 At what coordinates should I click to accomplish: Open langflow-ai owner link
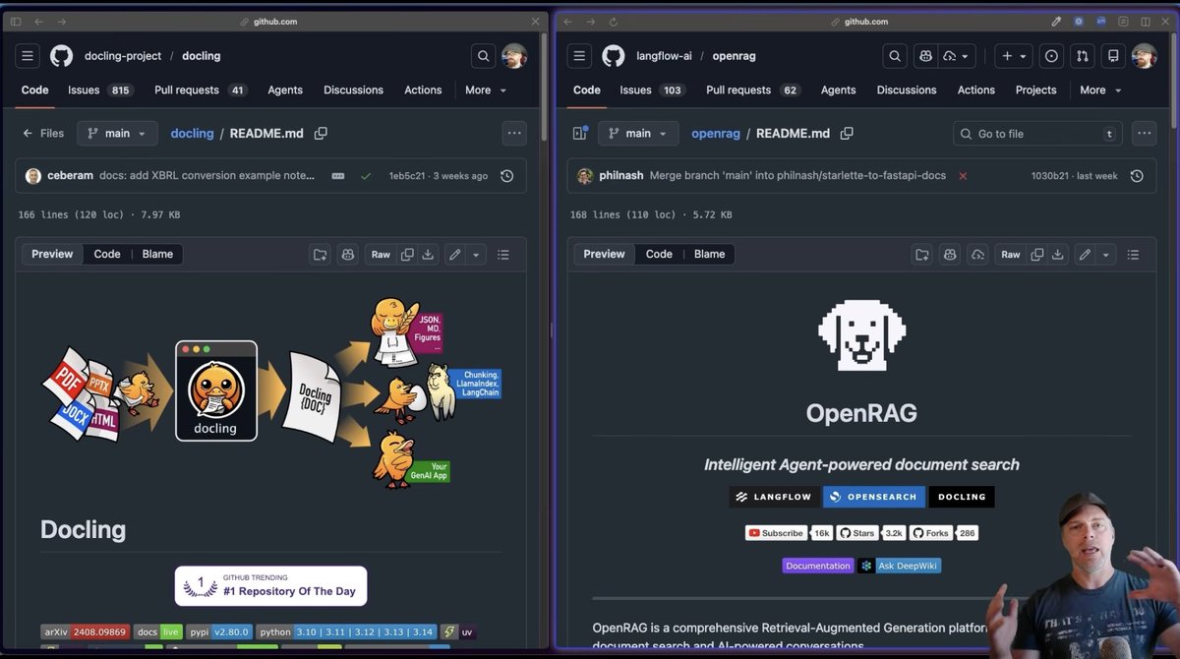pyautogui.click(x=664, y=56)
